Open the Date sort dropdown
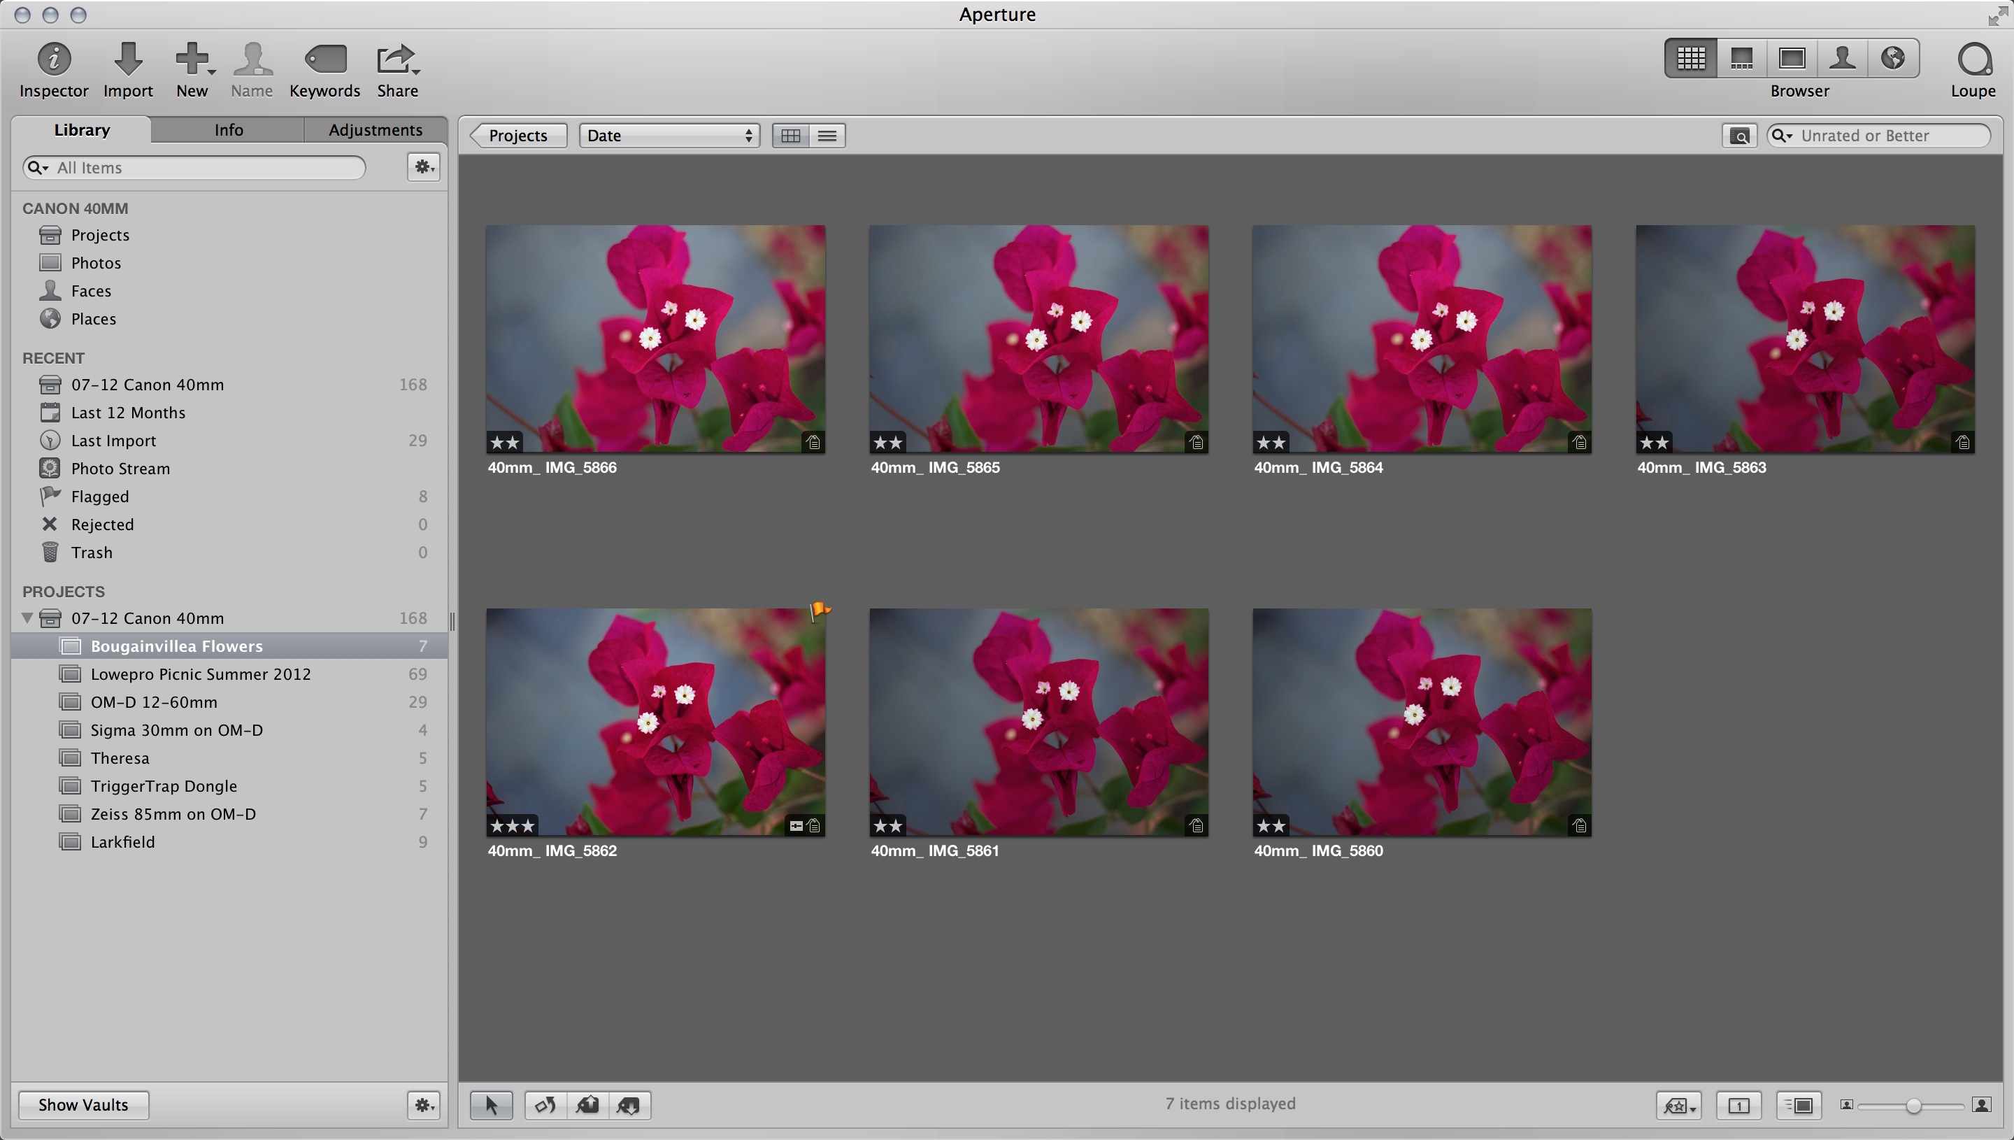 [669, 136]
